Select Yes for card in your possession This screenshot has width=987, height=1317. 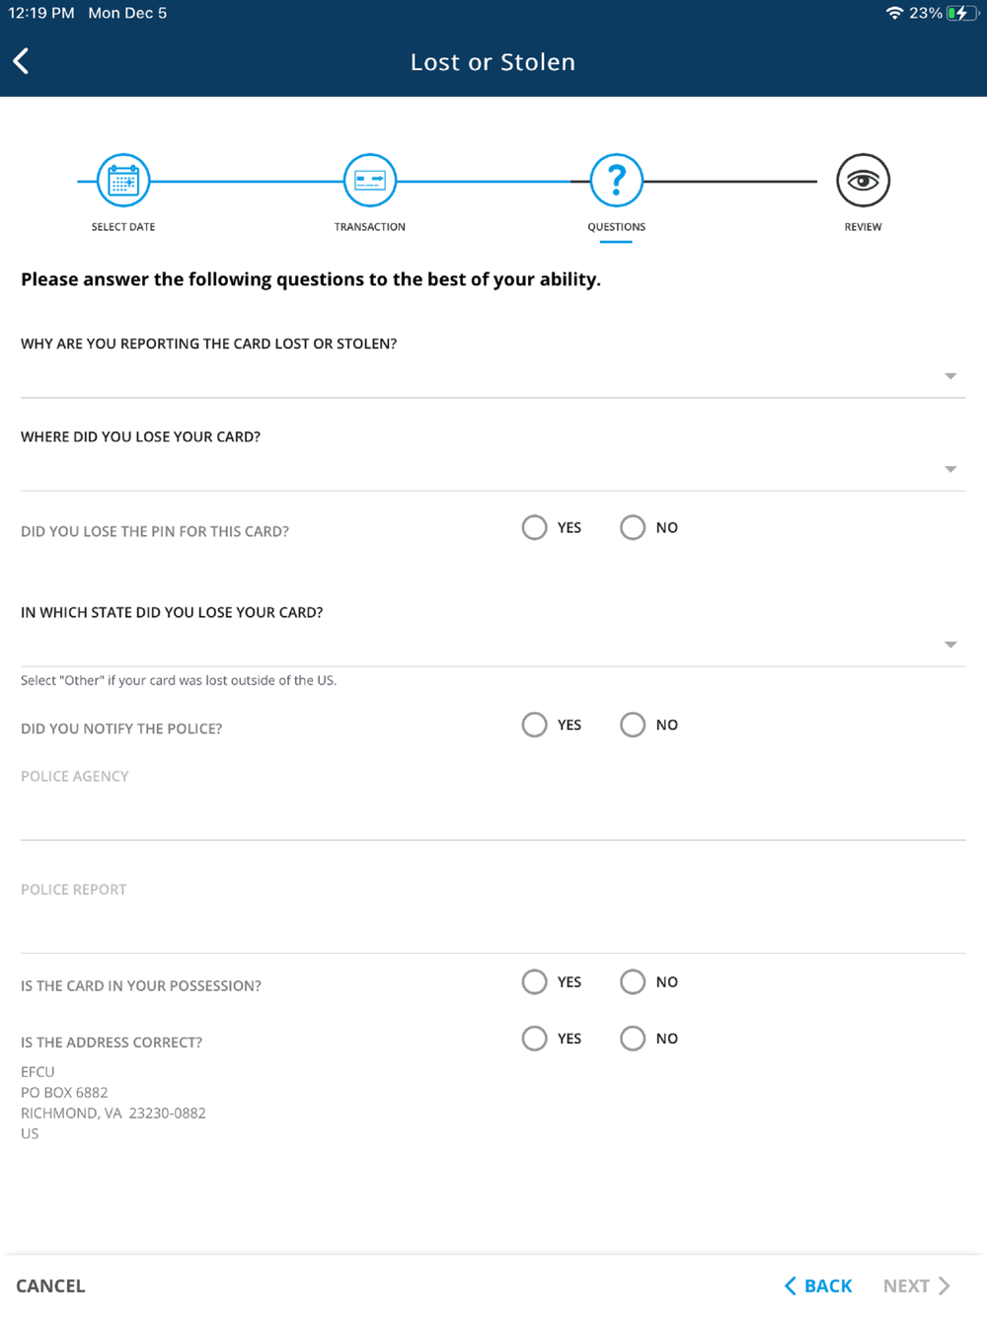[x=535, y=982]
